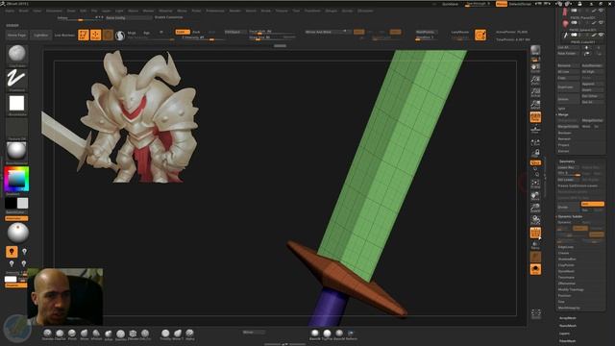Pick a hue in the color picker square
Image resolution: width=615 pixels, height=346 pixels.
pos(16,179)
